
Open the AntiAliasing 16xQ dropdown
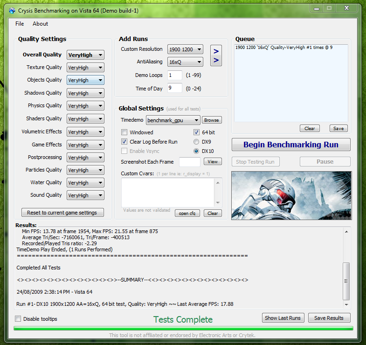click(185, 62)
